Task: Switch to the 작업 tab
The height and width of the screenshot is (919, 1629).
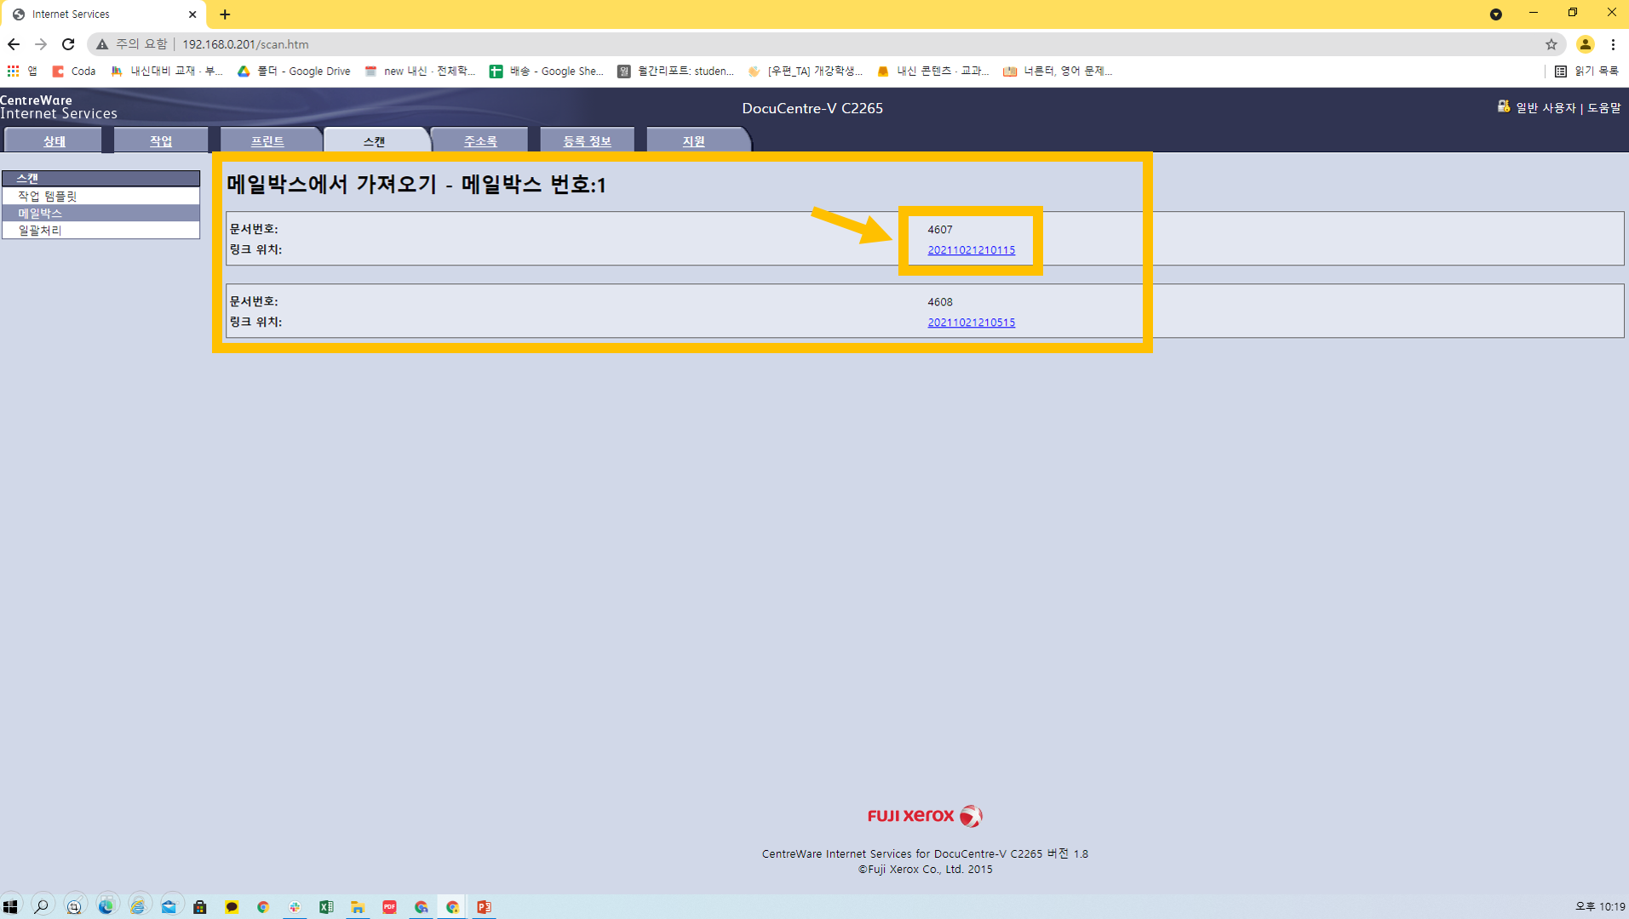Action: click(x=161, y=140)
